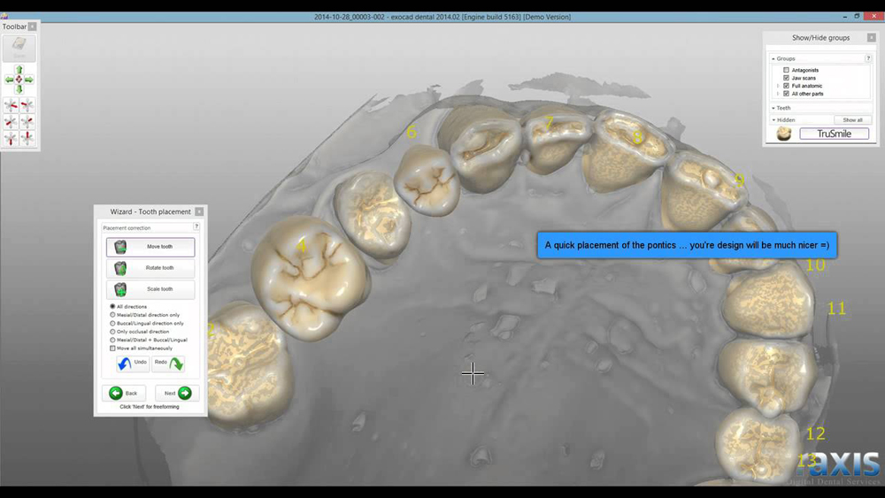Choose Buccal/Lingual direction only
The height and width of the screenshot is (498, 885).
tap(112, 323)
